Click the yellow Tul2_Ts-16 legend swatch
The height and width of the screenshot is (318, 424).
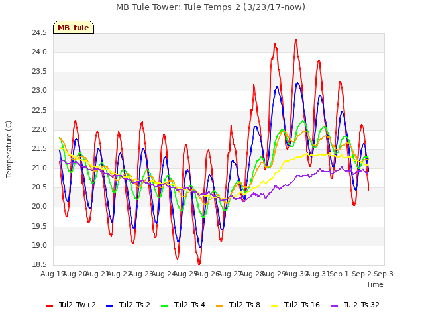click(275, 306)
